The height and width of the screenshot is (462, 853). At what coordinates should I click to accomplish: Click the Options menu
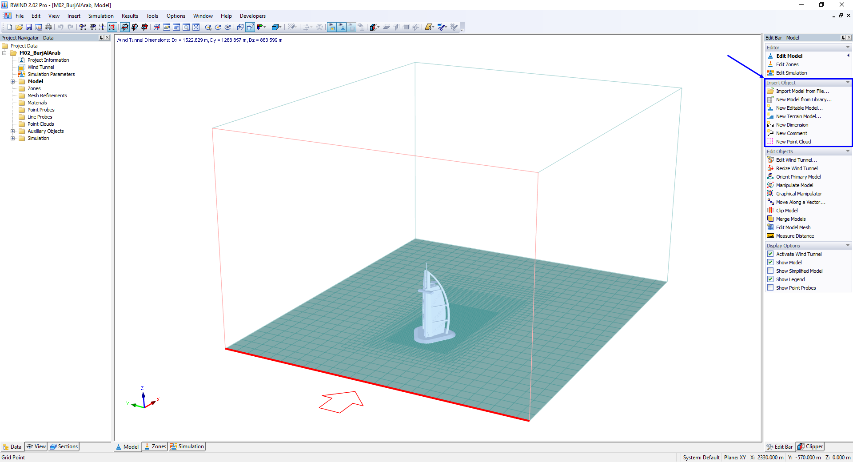176,16
